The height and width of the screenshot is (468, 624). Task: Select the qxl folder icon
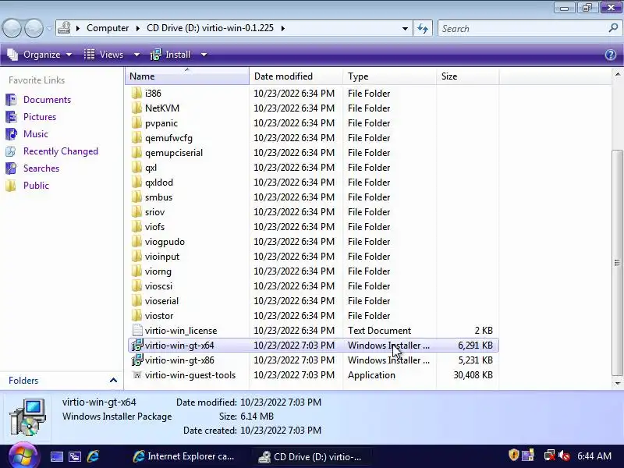coord(136,167)
